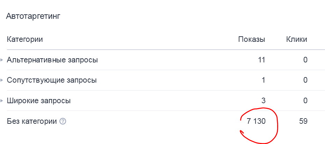Click impressions value 11 for Альтернативные запросы

tap(261, 60)
